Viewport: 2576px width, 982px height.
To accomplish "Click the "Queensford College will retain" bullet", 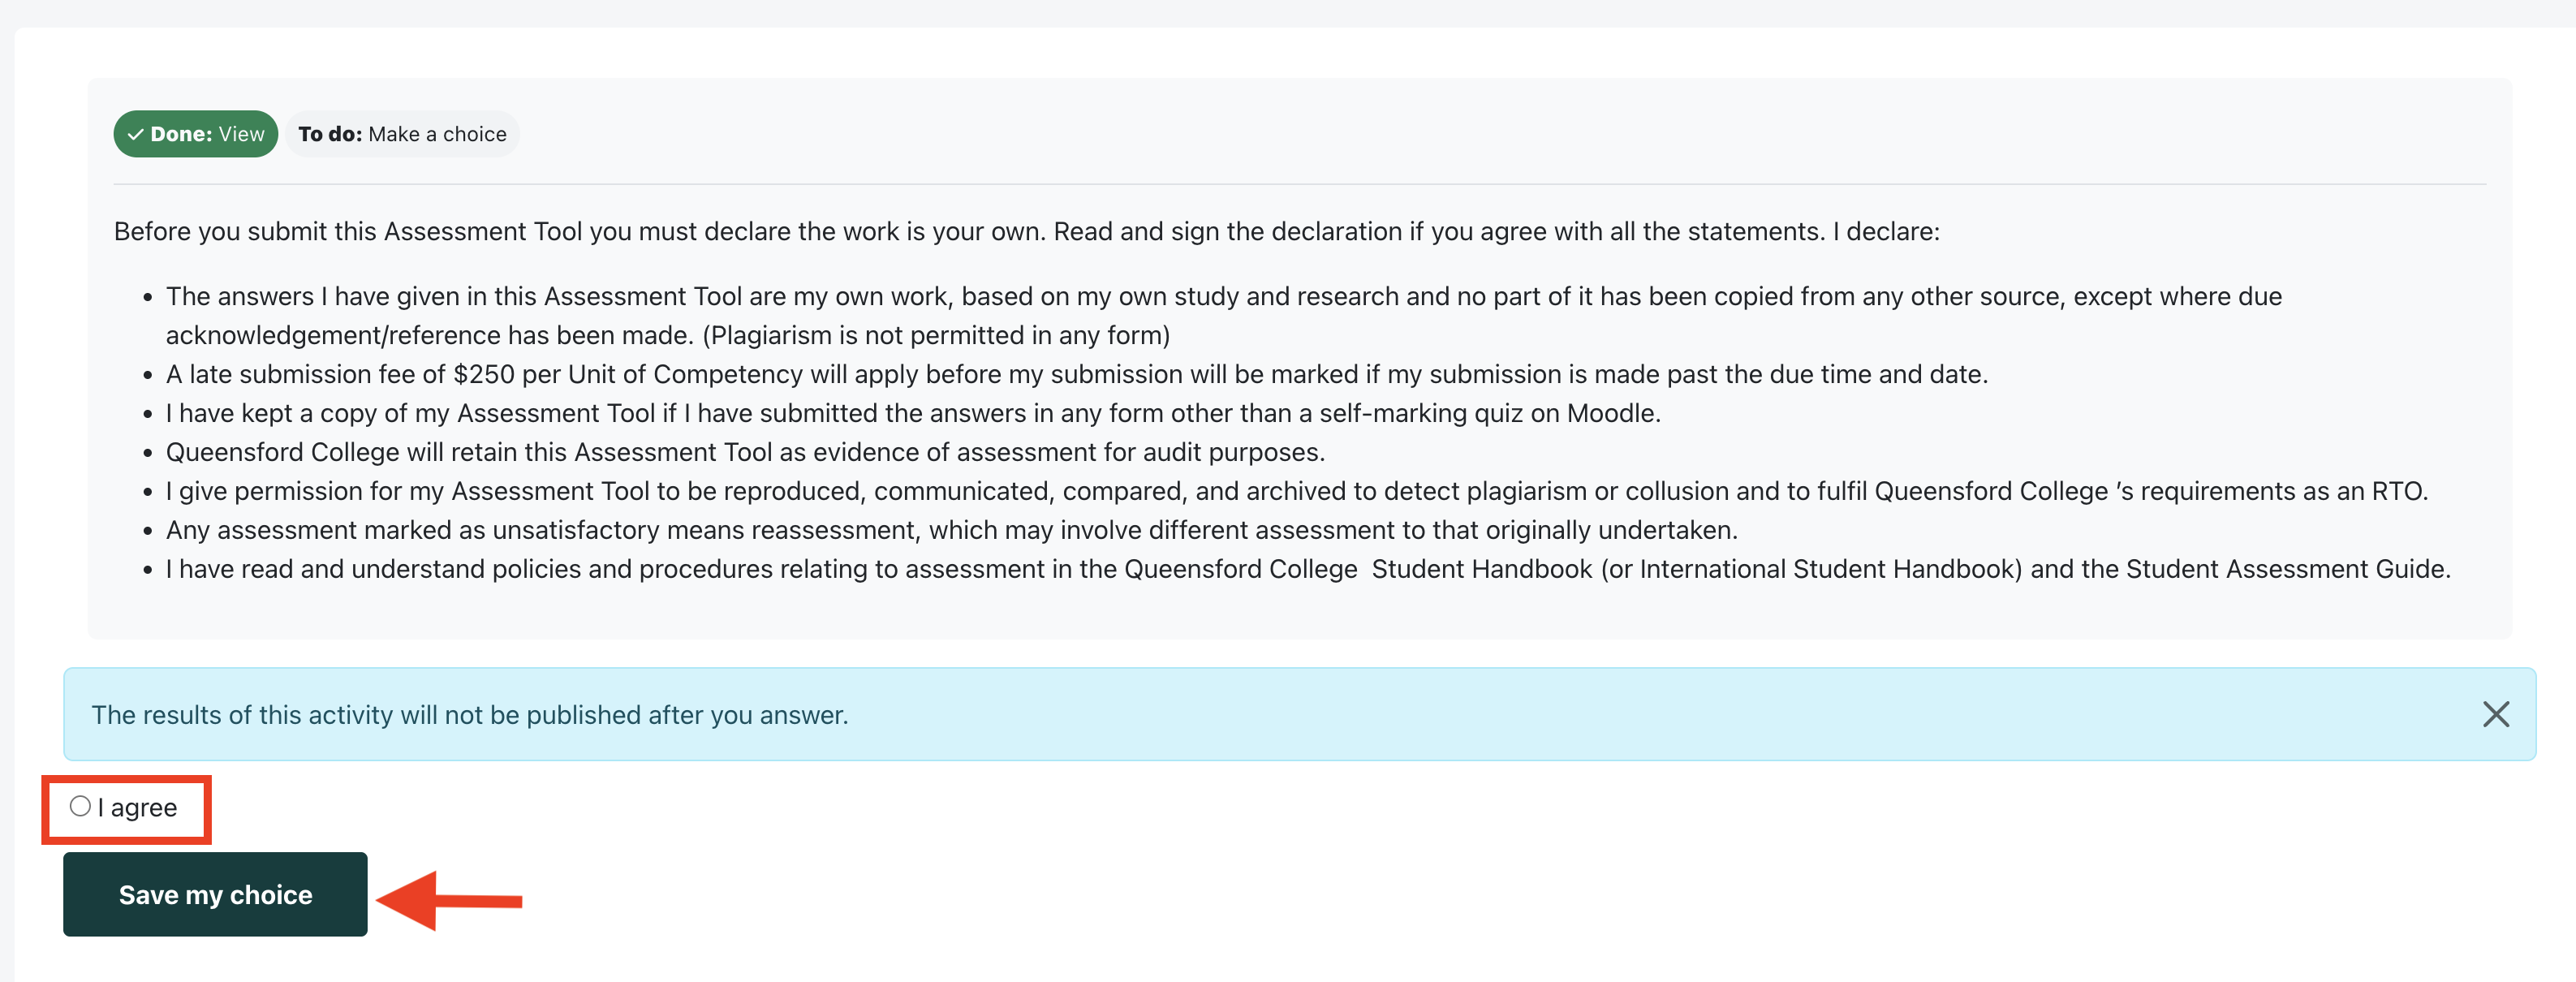I will 745,452.
